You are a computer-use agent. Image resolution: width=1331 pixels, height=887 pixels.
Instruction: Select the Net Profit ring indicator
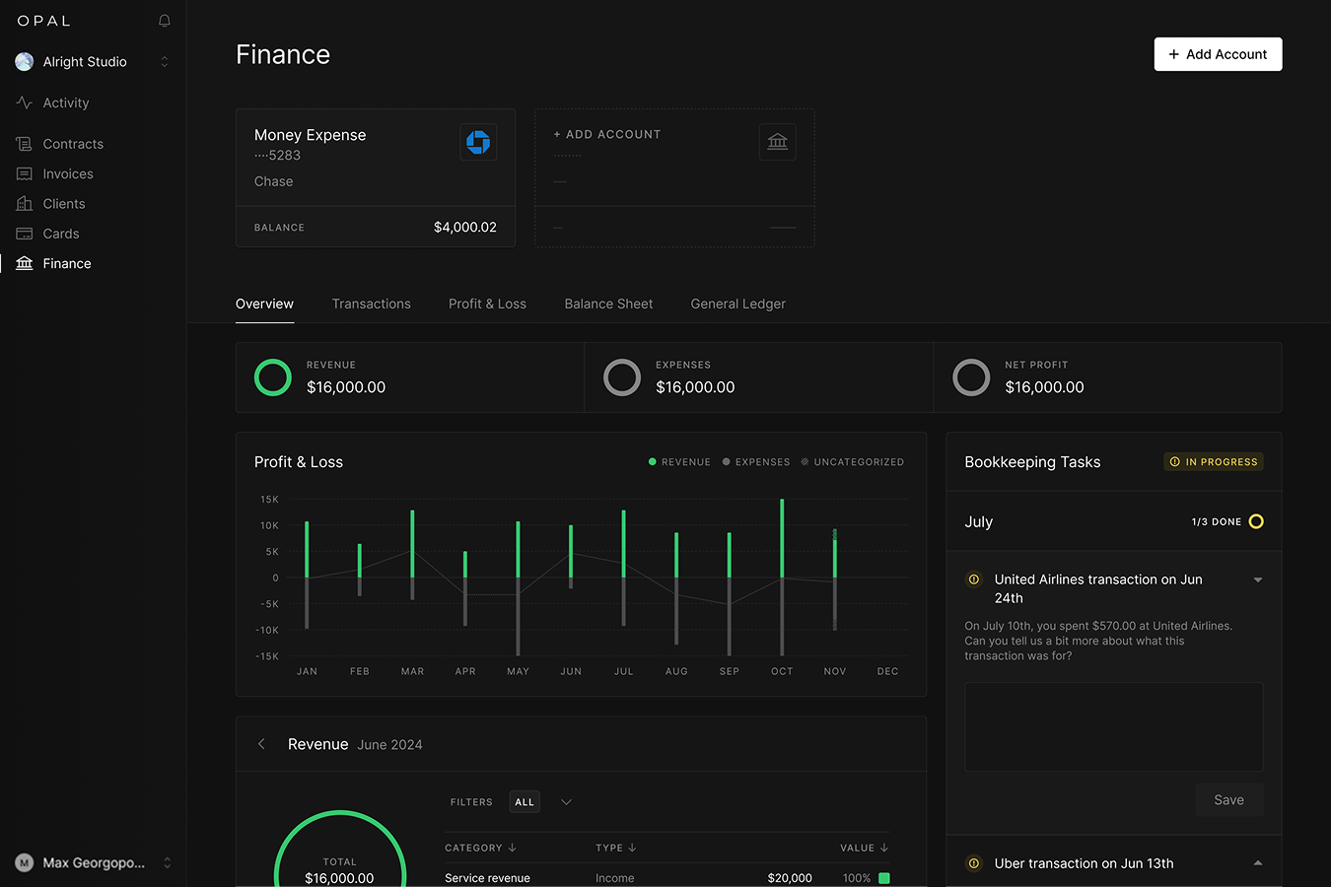pyautogui.click(x=971, y=377)
